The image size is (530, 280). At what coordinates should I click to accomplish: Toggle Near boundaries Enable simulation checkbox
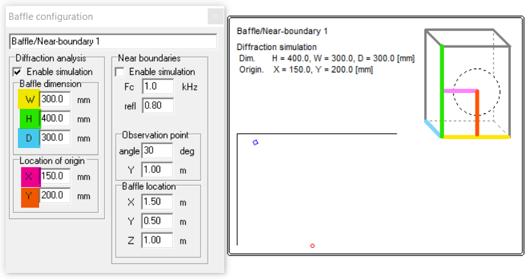(x=119, y=72)
